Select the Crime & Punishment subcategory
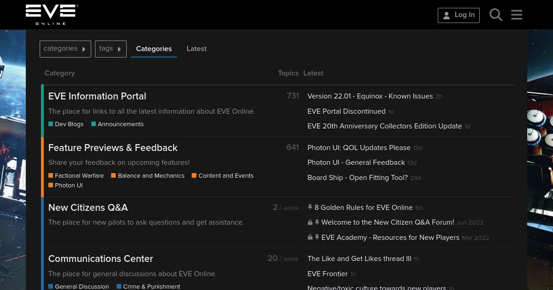553x290 pixels. click(x=148, y=286)
